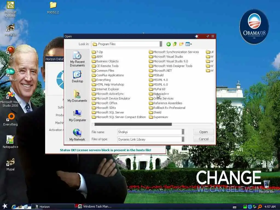Select the Reference Assemblies folder
This screenshot has height=210, width=280.
click(166, 103)
